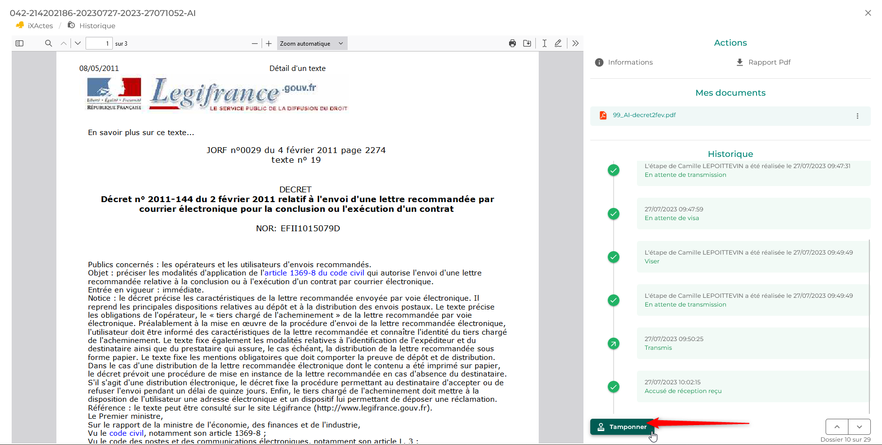
Task: Open the Informations action
Action: (x=624, y=62)
